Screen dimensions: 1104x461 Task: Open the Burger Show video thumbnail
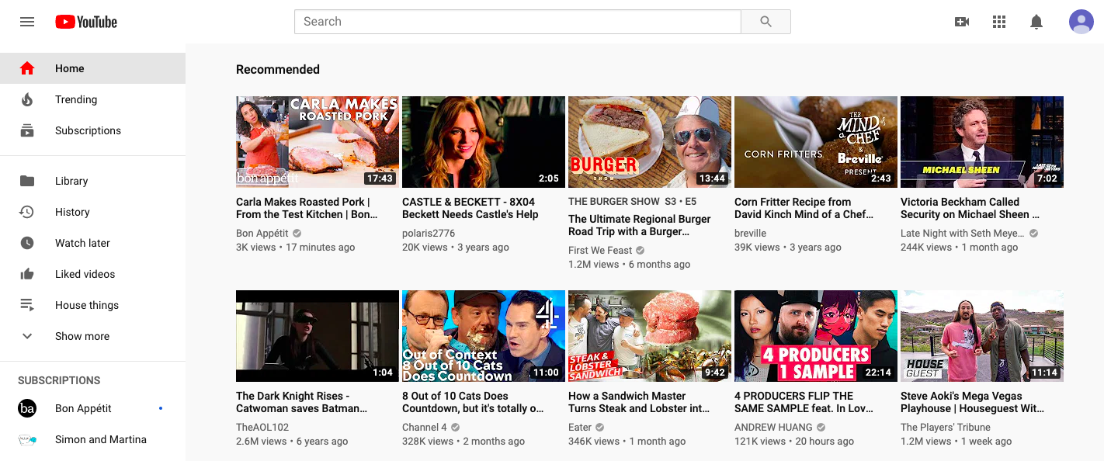click(650, 142)
